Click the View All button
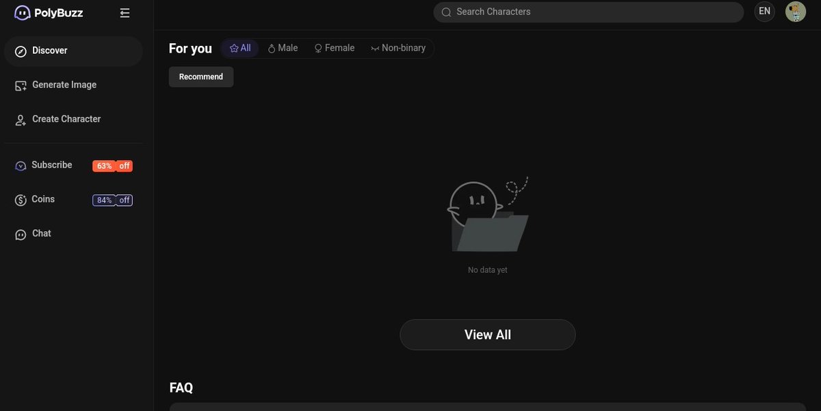Viewport: 821px width, 411px height. (488, 334)
